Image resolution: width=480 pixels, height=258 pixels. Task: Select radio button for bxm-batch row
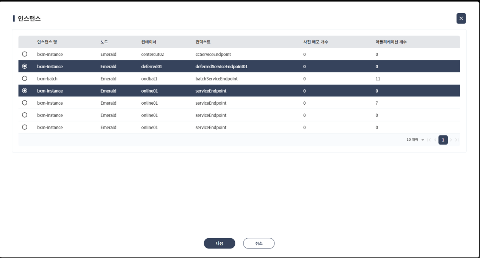pyautogui.click(x=25, y=79)
